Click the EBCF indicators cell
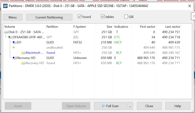Screen dimensions: 195x113 [x=118, y=42]
